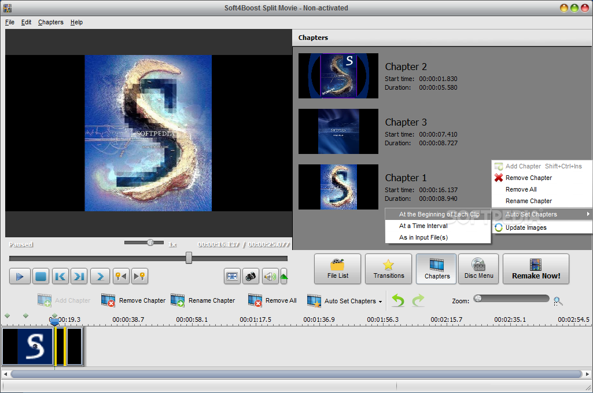Click the Remake Now! button
The height and width of the screenshot is (393, 593).
point(536,269)
